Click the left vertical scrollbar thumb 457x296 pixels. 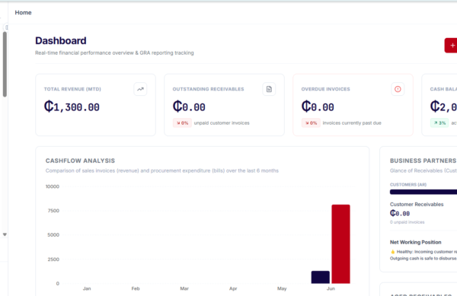click(x=5, y=64)
